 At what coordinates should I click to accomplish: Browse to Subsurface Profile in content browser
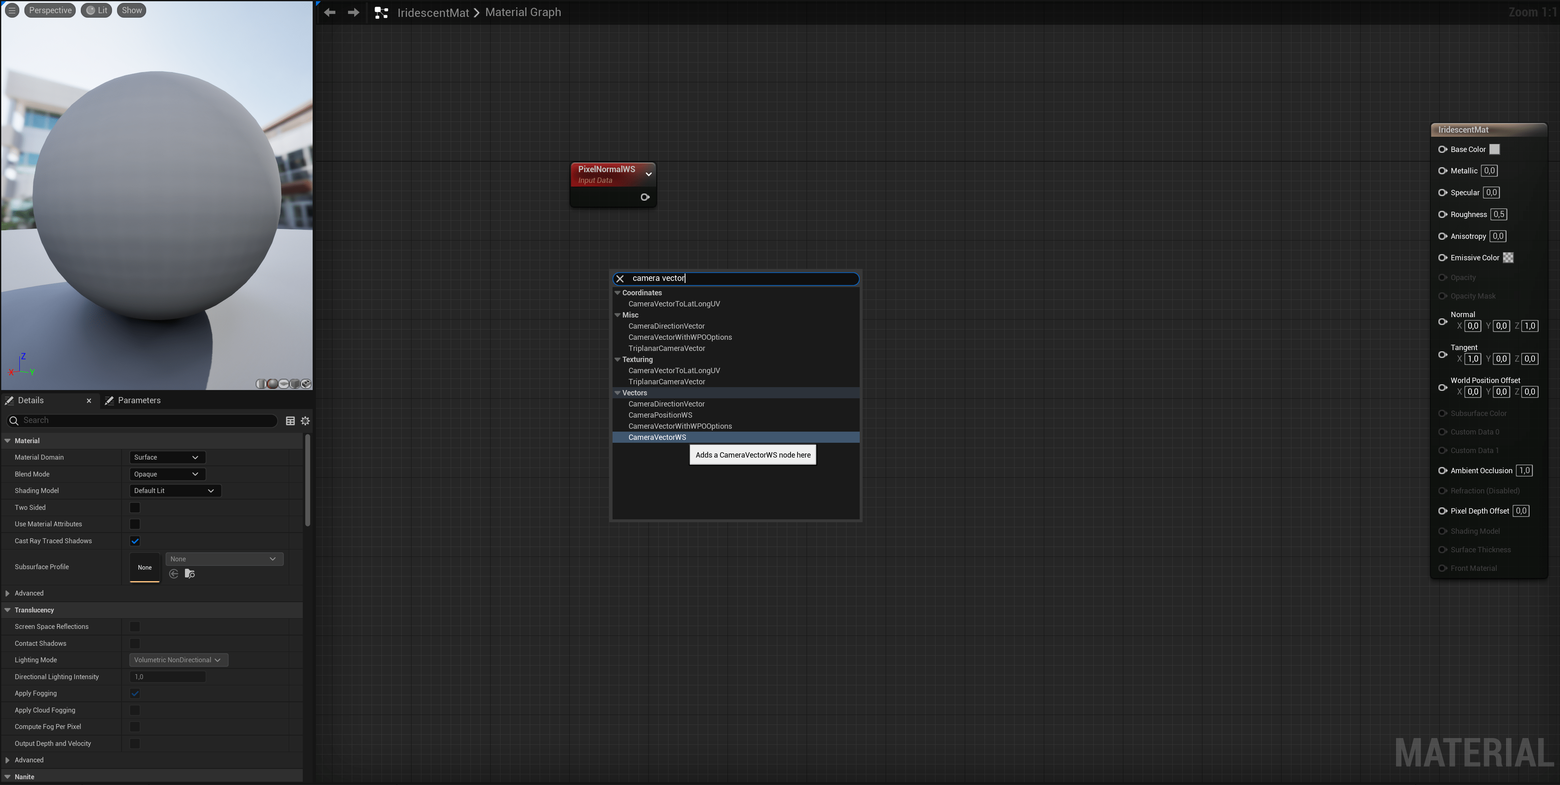[x=189, y=574]
